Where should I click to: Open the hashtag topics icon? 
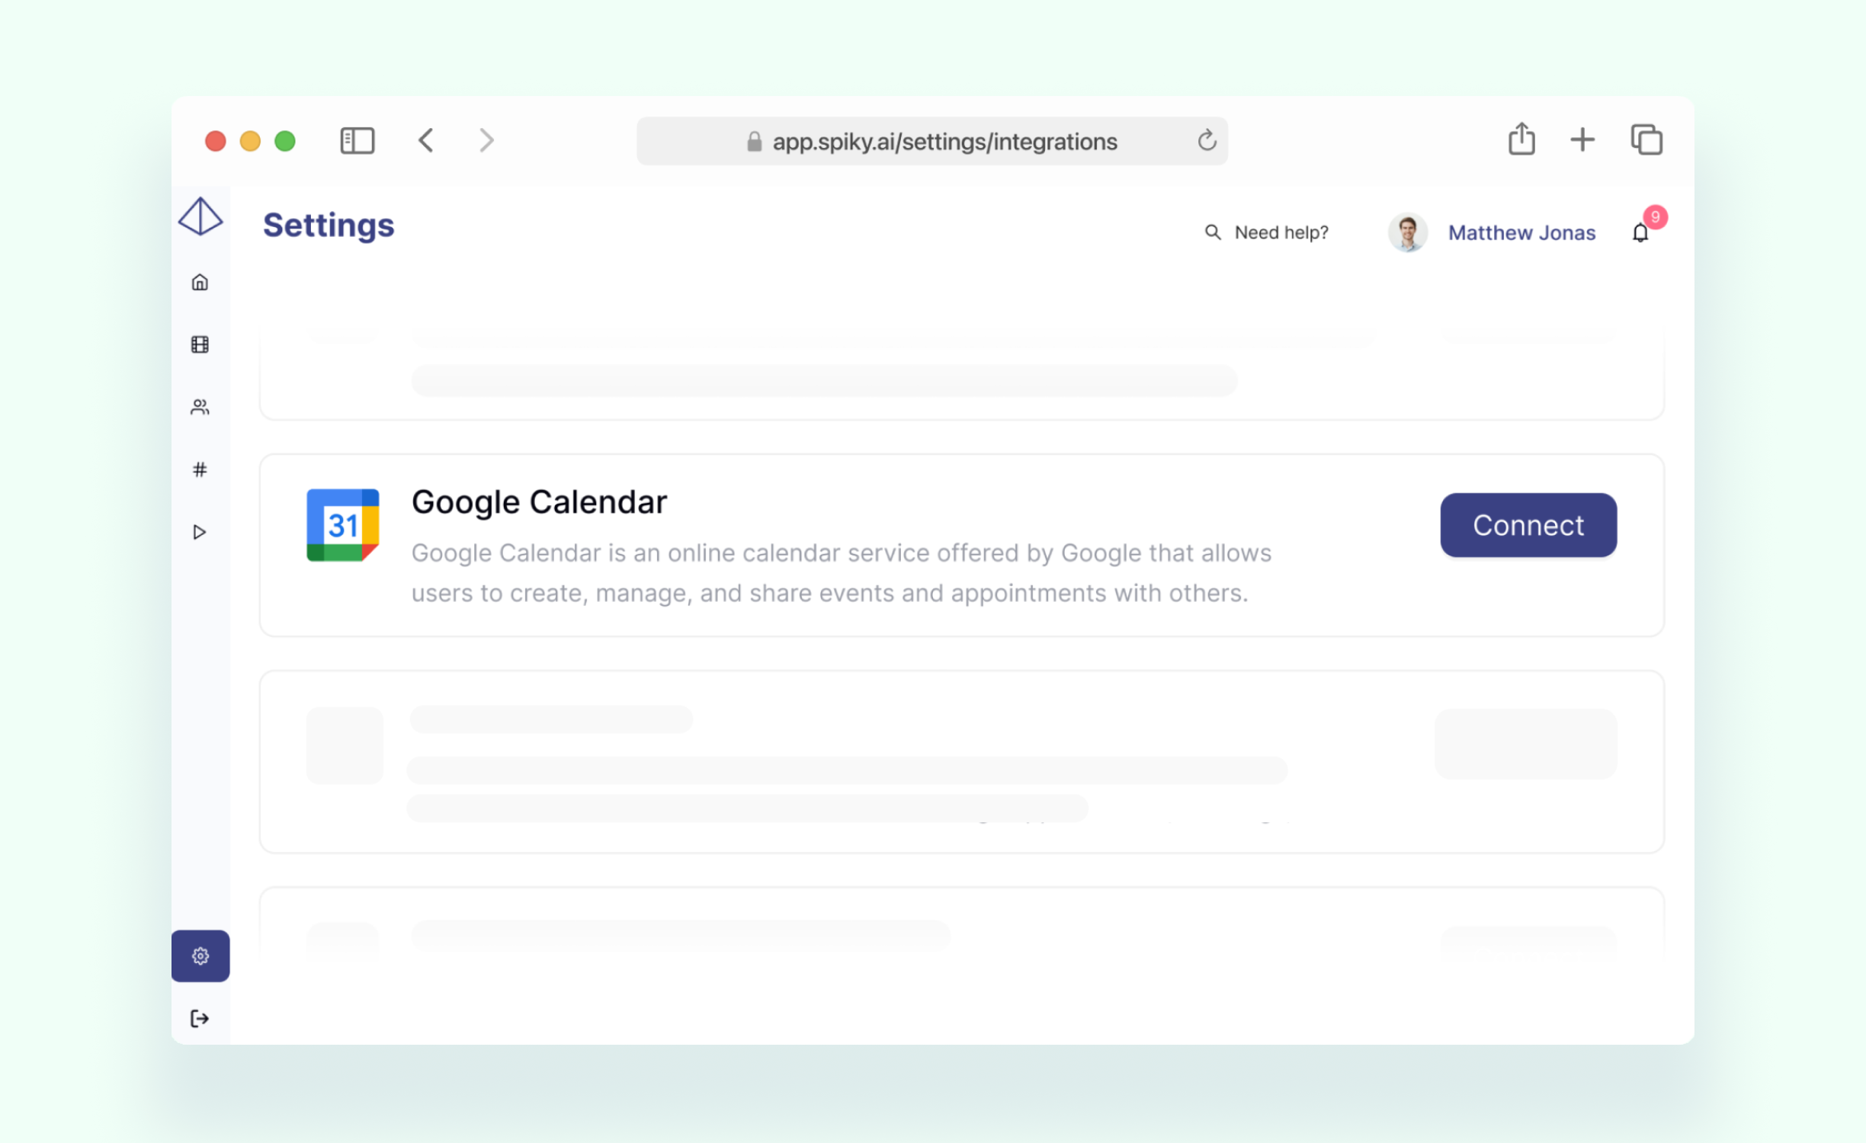pos(200,469)
